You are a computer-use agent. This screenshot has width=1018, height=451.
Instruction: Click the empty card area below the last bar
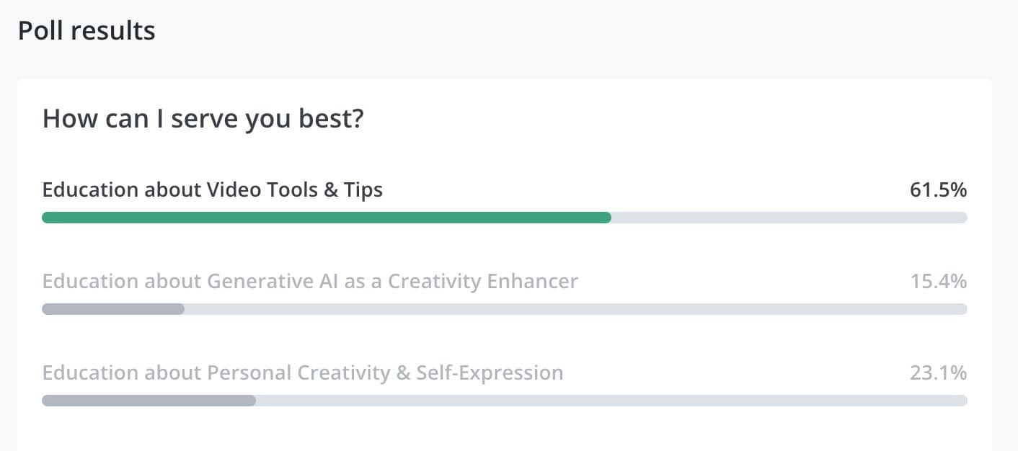(x=505, y=431)
